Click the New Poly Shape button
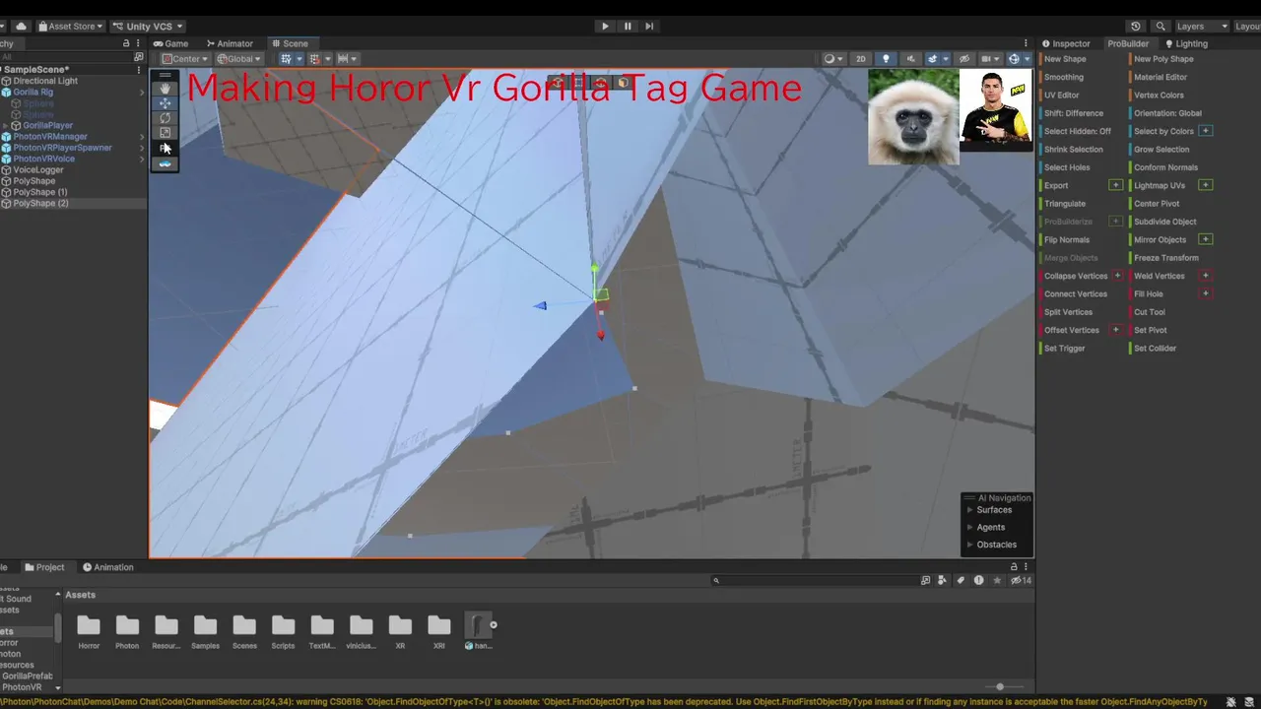This screenshot has height=709, width=1261. [1162, 59]
